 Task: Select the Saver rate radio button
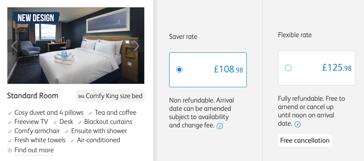(179, 69)
